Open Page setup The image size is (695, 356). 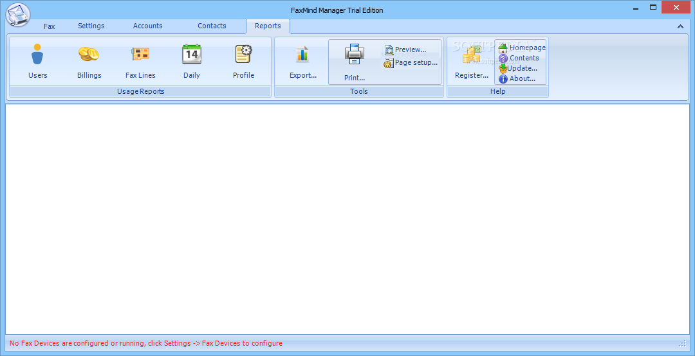click(411, 63)
